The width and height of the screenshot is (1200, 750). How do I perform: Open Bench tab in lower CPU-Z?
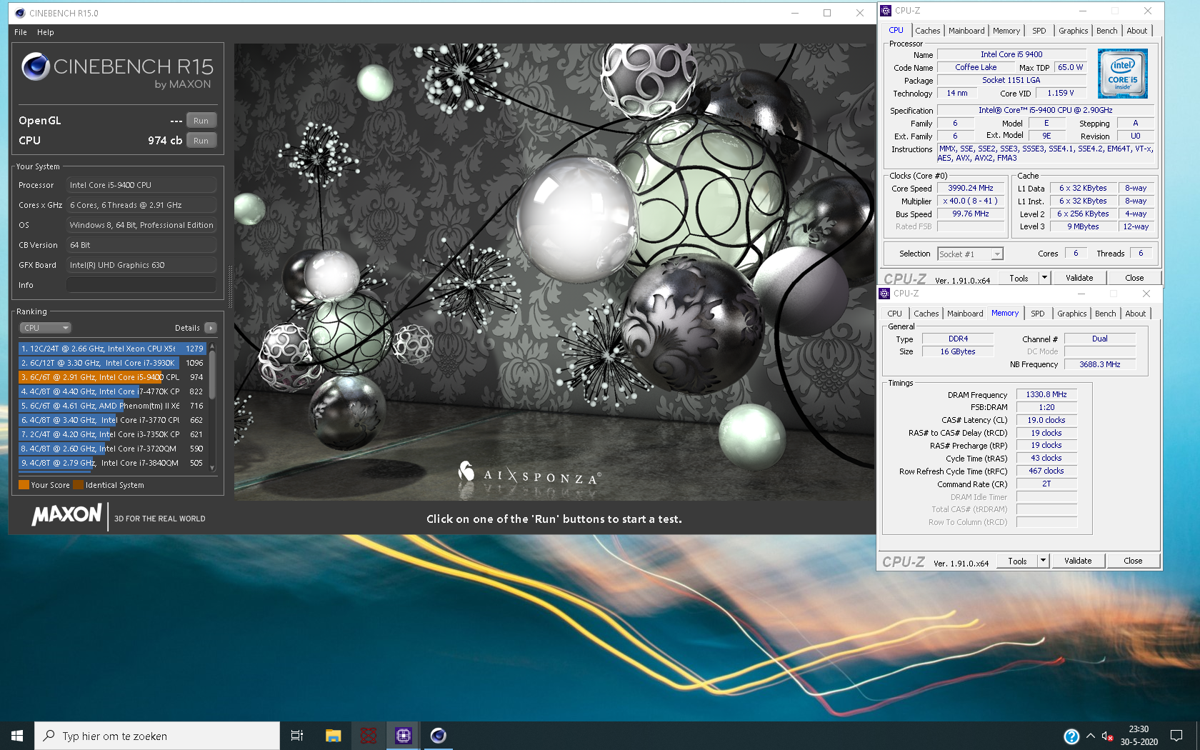click(x=1105, y=314)
